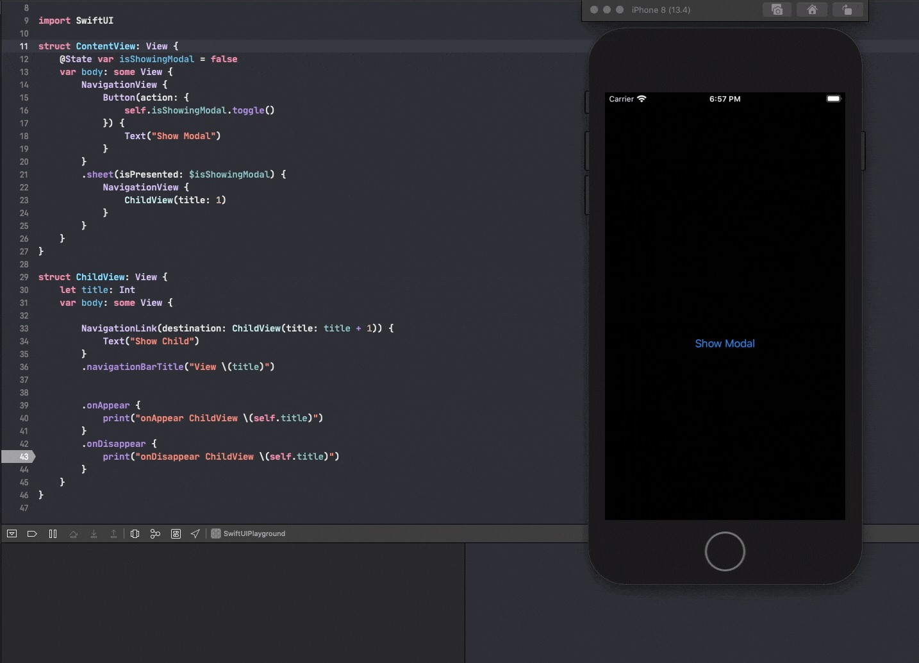Click 'ChildView(title: 1)' on line 23

(x=175, y=200)
